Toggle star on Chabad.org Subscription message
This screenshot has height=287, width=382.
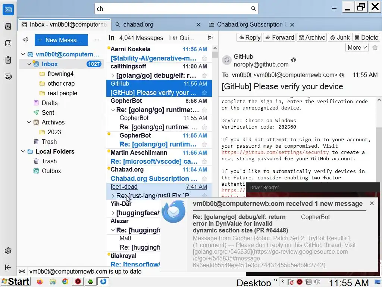(x=204, y=179)
